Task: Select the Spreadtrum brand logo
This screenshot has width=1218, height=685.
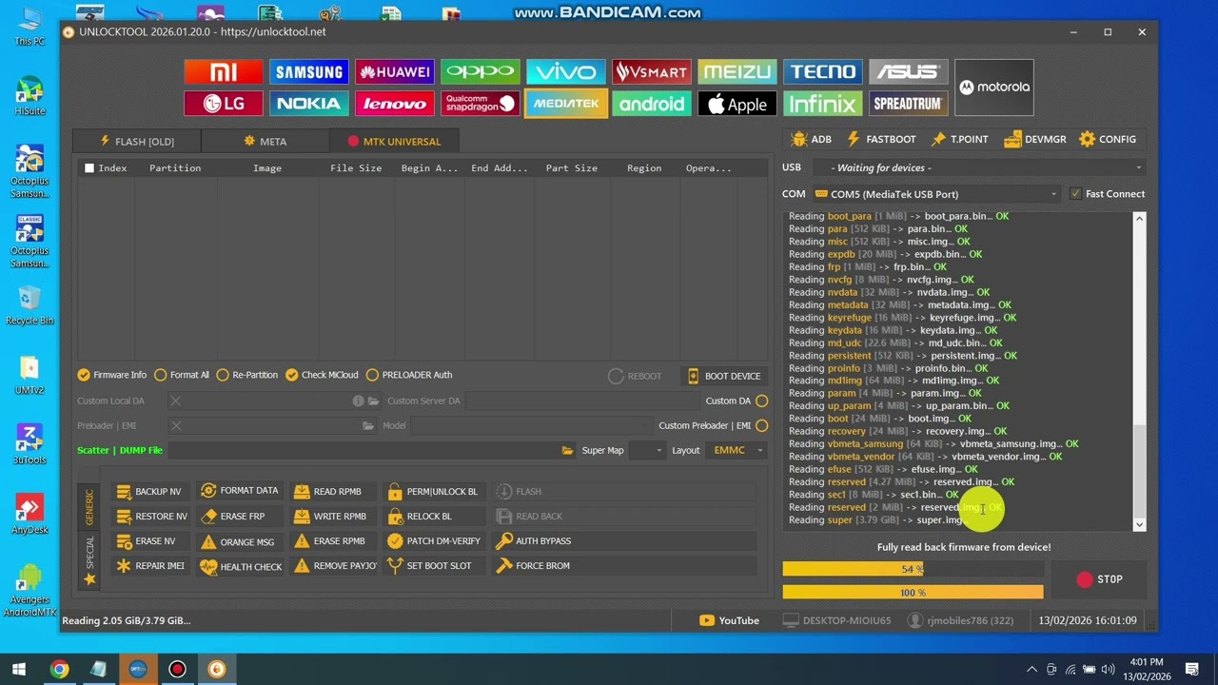Action: tap(908, 104)
